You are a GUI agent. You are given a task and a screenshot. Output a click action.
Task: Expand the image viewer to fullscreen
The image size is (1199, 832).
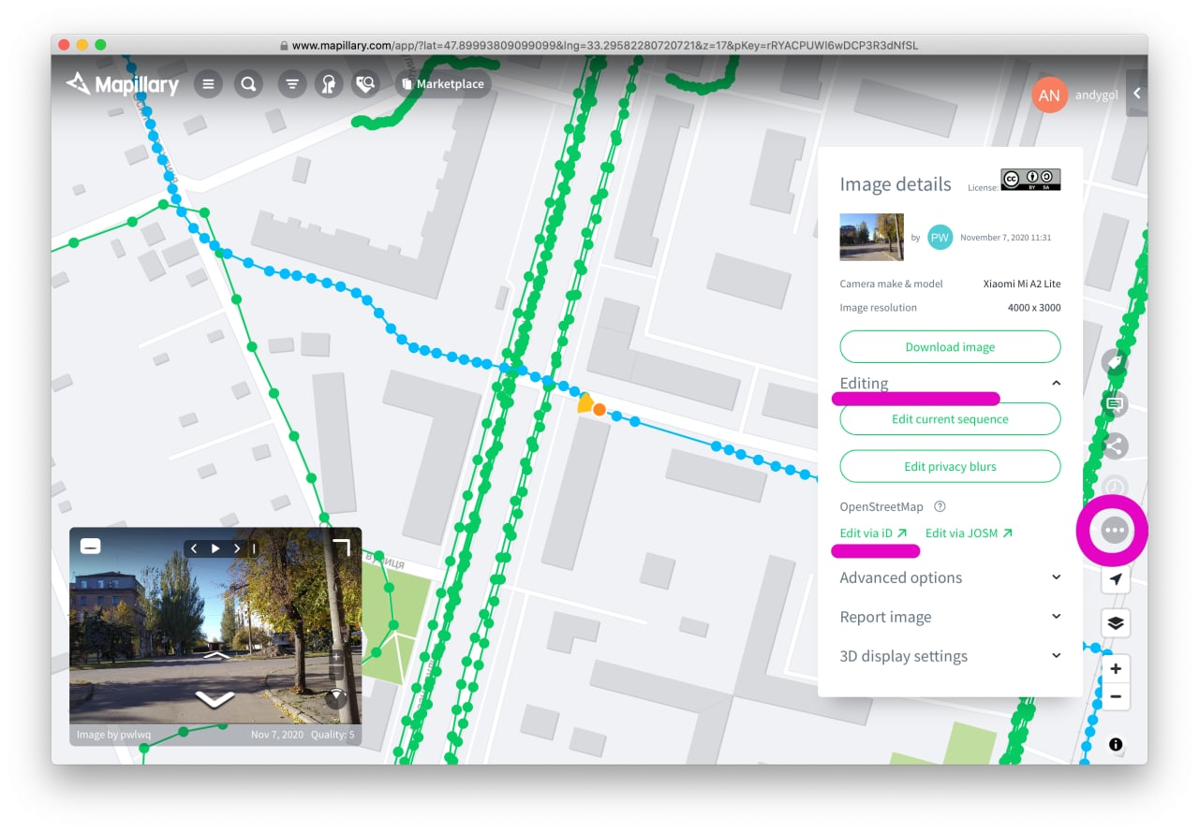342,547
